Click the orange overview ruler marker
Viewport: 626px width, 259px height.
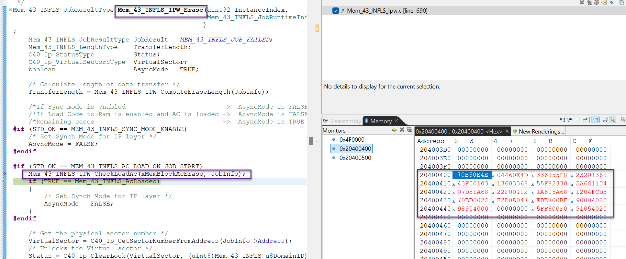point(317,28)
